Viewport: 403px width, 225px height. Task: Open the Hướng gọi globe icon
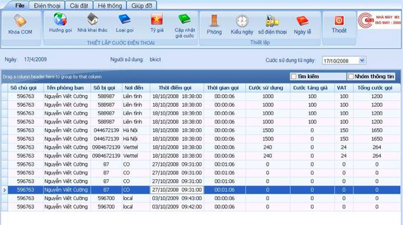pos(60,19)
